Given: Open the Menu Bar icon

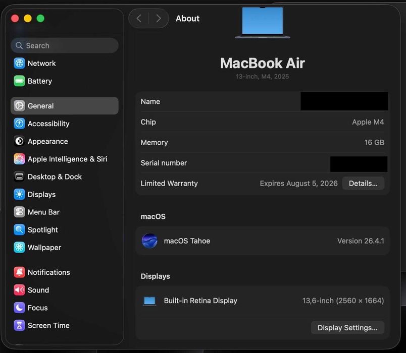Looking at the screenshot, I should click(x=19, y=212).
